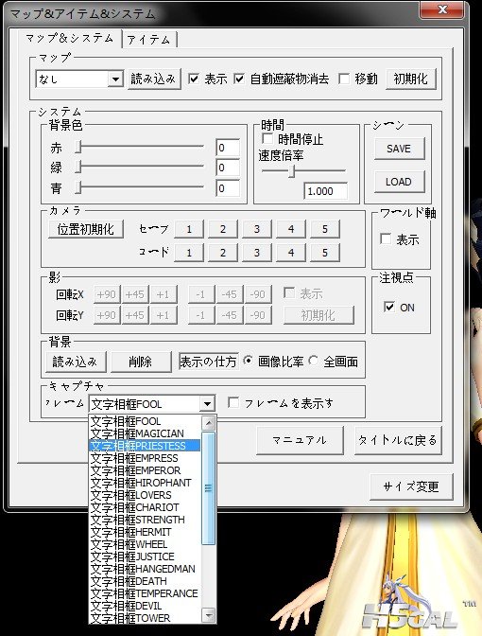Choose 文字枠MAGICIAN from the list
482x636 pixels.
tap(145, 433)
